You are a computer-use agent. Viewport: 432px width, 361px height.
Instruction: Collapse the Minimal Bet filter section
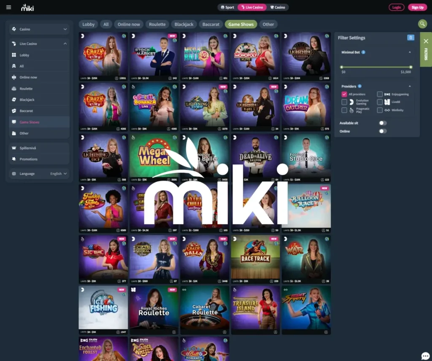[x=410, y=52]
